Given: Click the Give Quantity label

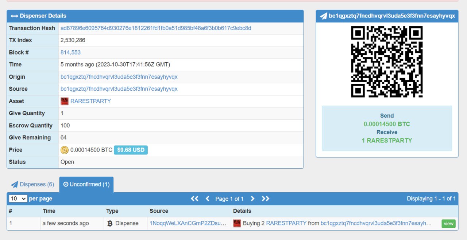Looking at the screenshot, I should point(27,113).
